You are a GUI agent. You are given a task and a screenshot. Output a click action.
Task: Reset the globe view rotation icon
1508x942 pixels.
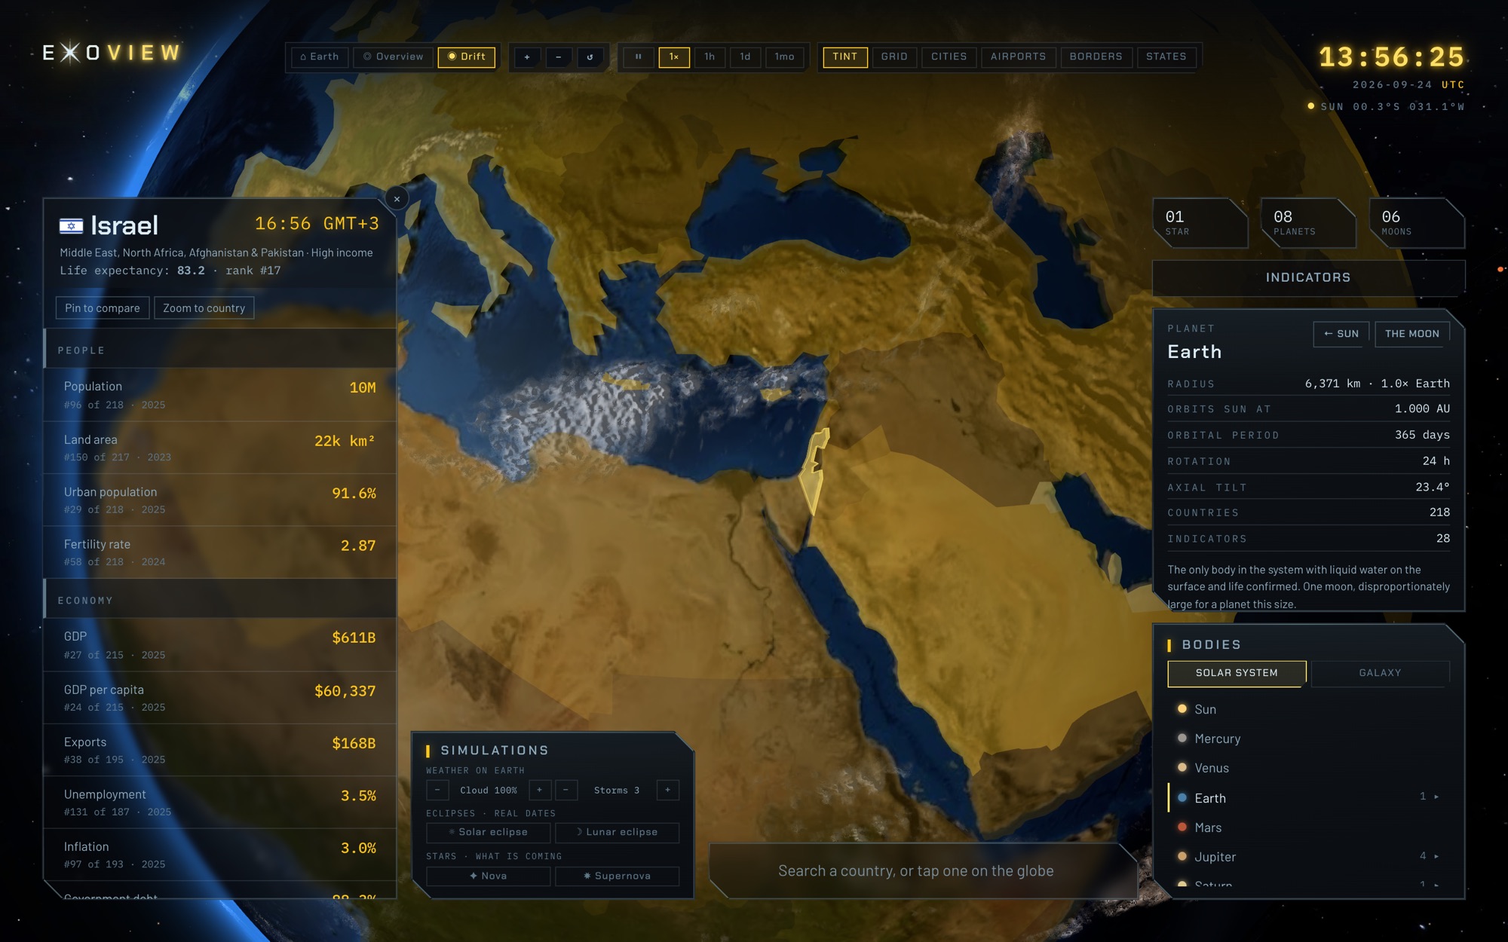(x=590, y=57)
